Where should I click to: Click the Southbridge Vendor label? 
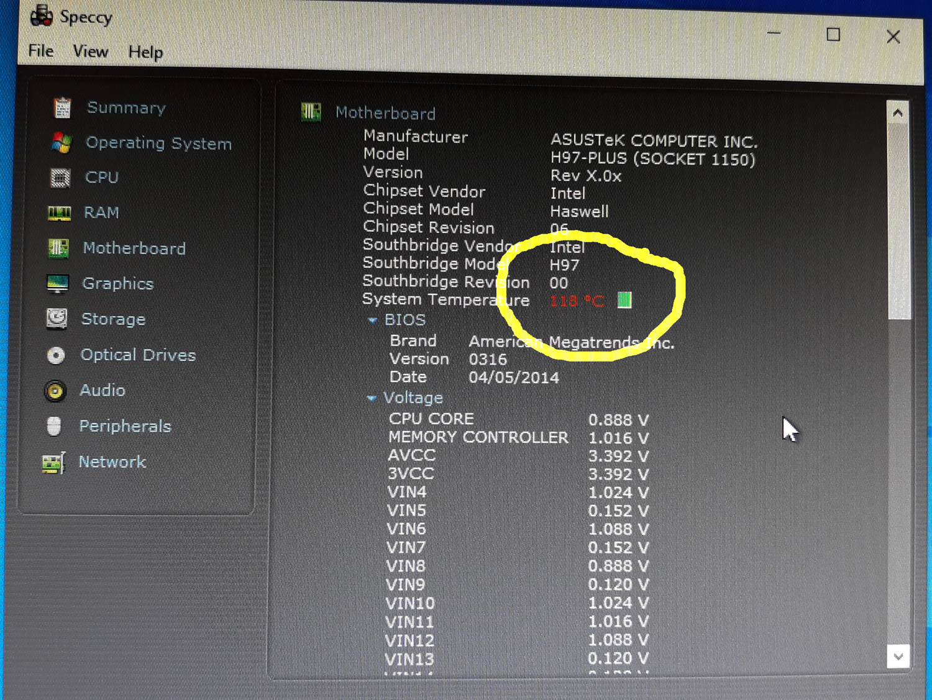(x=441, y=245)
